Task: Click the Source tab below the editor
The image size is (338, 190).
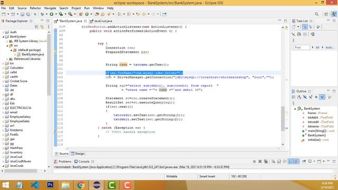Action: (x=62, y=154)
